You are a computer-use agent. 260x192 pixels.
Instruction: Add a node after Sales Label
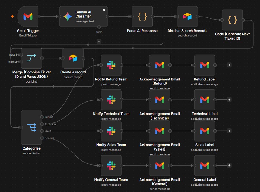click(x=229, y=131)
